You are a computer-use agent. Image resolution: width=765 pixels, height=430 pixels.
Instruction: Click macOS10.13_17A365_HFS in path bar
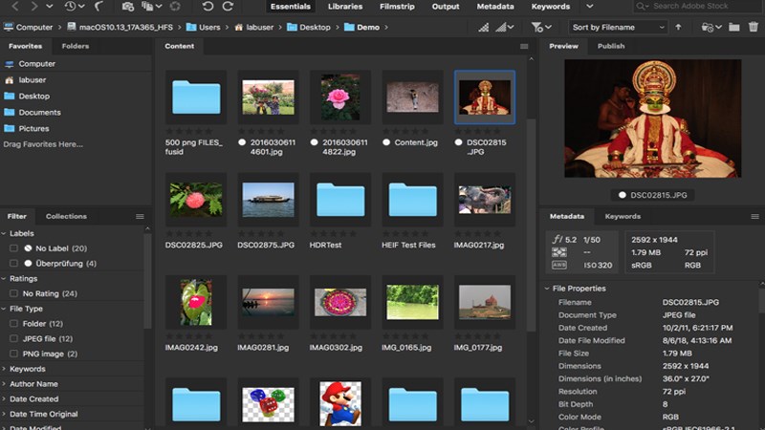120,28
